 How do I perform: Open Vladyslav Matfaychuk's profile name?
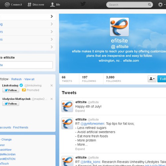[x=16, y=99]
